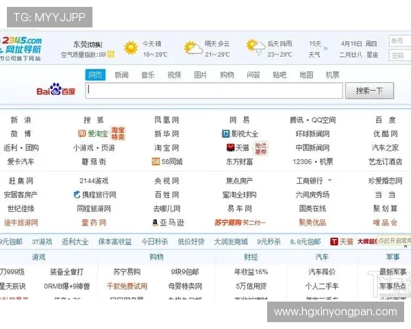
Task: Open 亚马逊 with the Amazon icon
Action: pos(169,223)
